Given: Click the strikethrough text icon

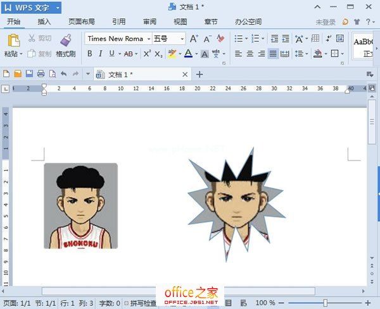Looking at the screenshot, I should click(129, 54).
